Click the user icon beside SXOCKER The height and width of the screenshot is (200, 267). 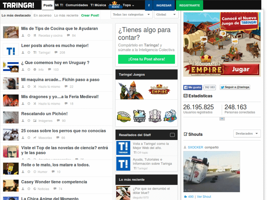point(185,147)
